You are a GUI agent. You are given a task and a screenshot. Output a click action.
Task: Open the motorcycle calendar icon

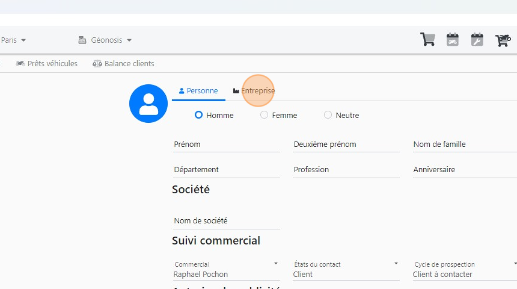452,39
